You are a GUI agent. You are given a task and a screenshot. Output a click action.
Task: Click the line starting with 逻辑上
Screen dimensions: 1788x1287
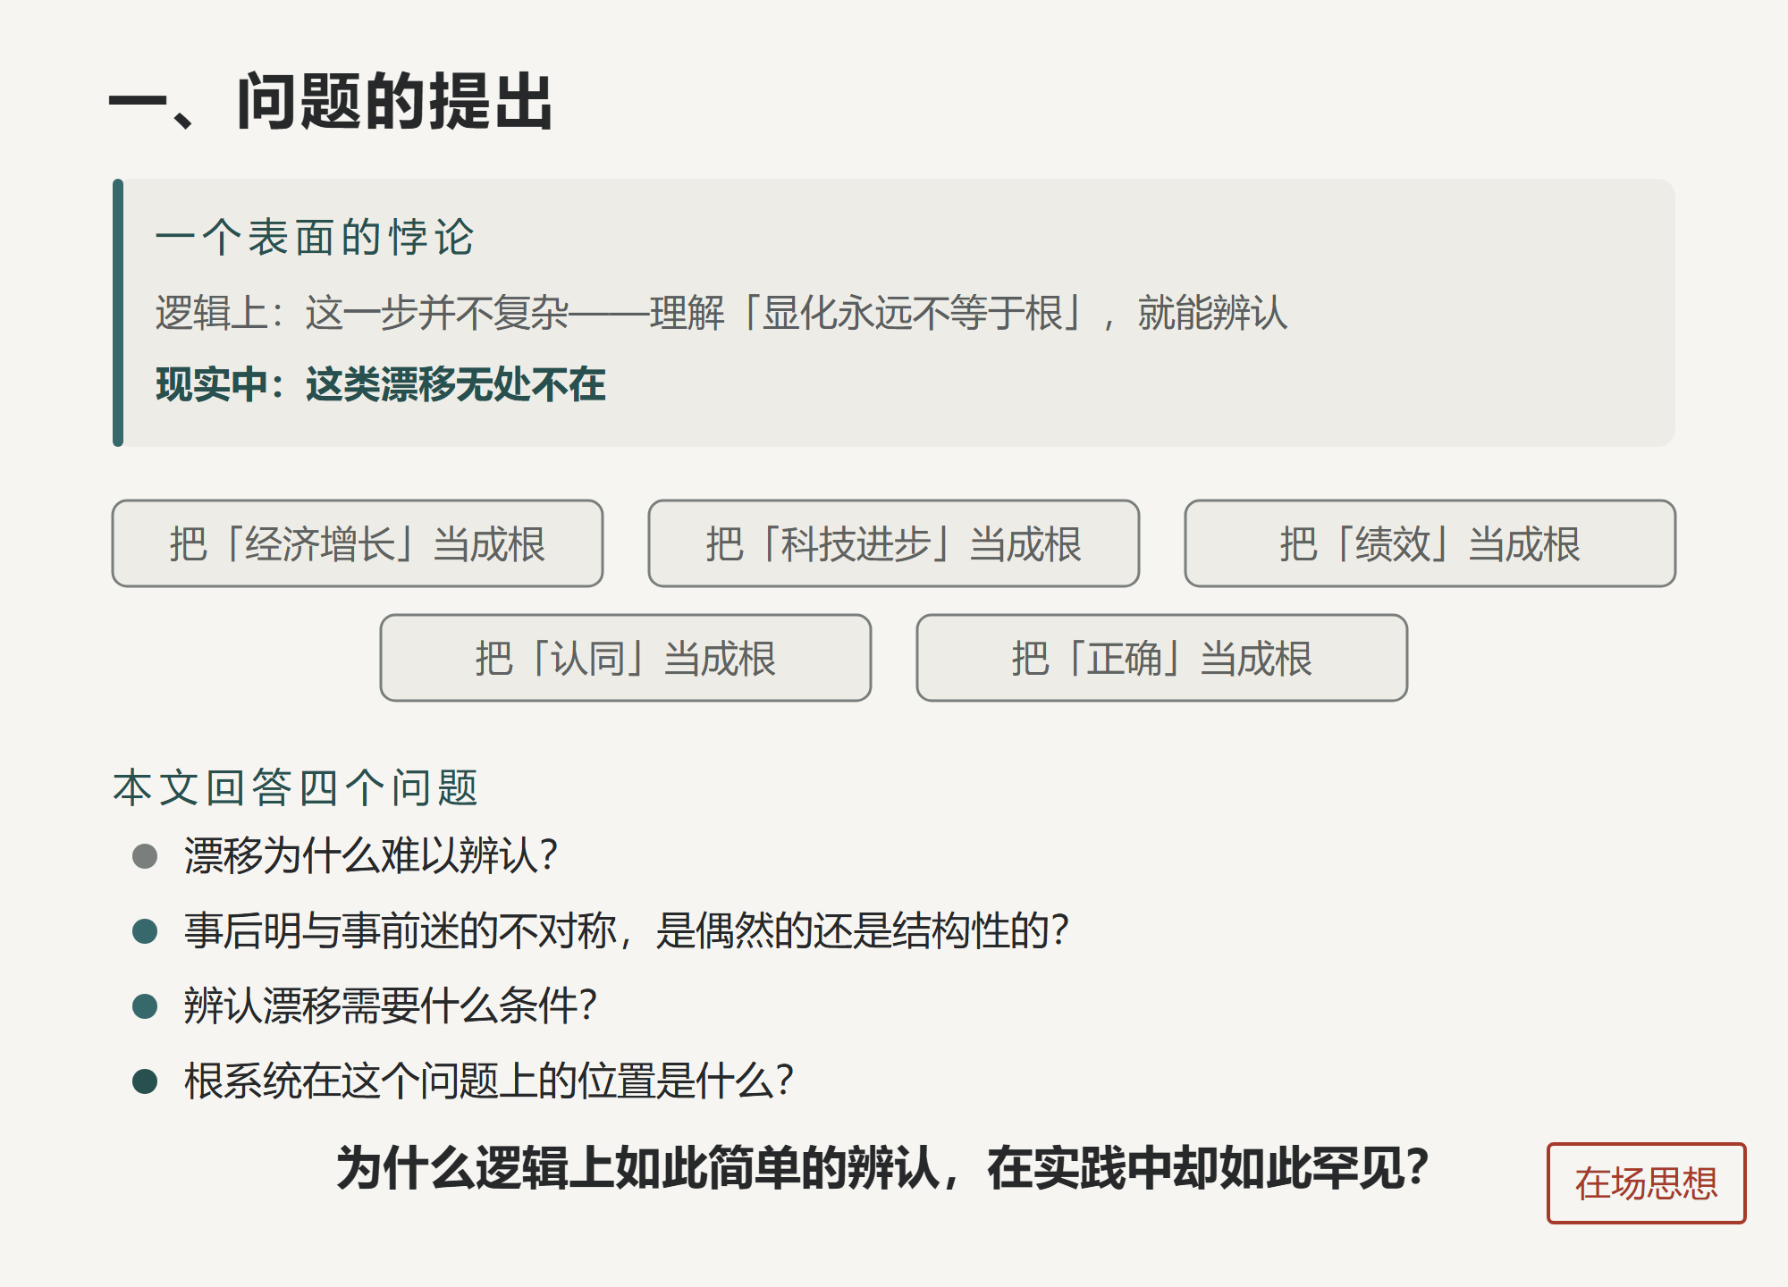[721, 313]
